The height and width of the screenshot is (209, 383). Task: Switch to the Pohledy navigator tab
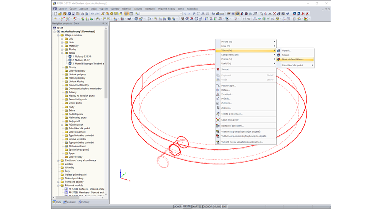point(84,202)
